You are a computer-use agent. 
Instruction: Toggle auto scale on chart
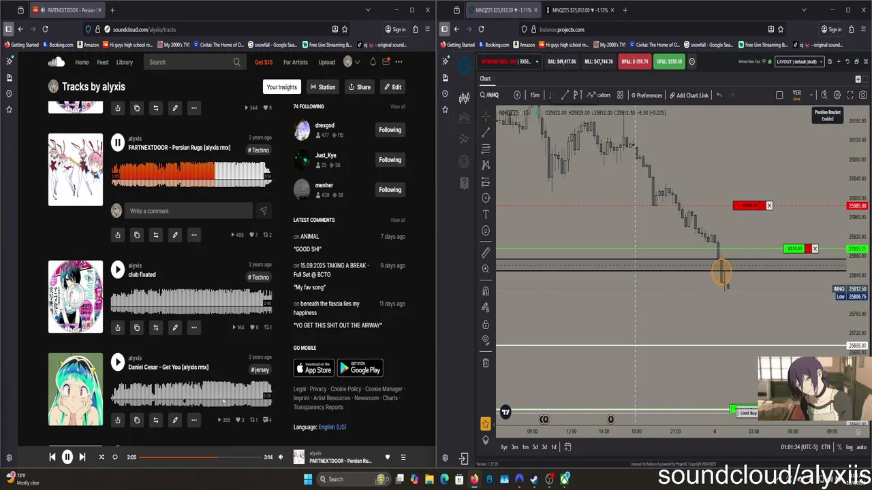coord(861,447)
